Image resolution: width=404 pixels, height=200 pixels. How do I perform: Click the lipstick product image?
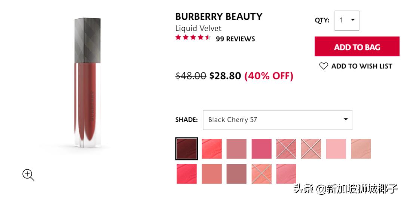(86, 82)
